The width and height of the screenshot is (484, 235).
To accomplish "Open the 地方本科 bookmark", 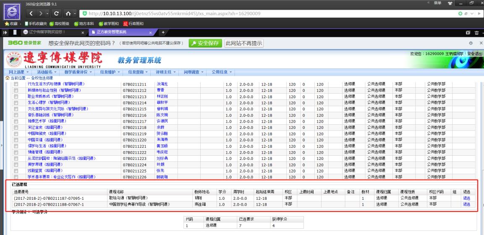I will [x=84, y=24].
